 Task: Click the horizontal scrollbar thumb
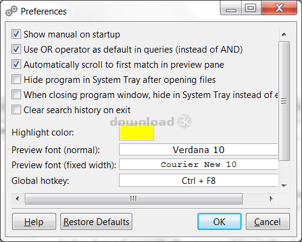[133, 199]
